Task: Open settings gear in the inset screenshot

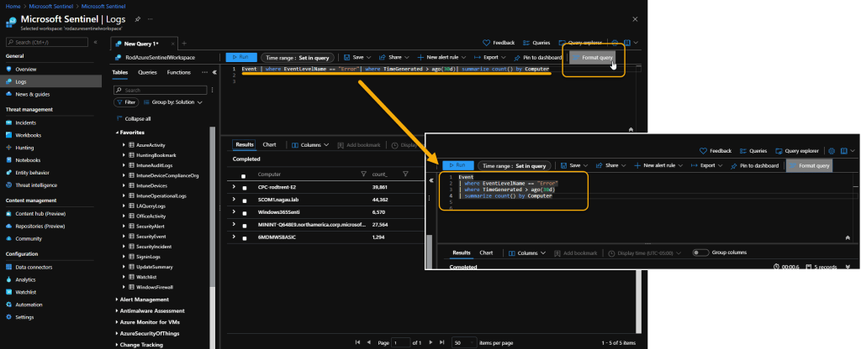Action: [x=832, y=151]
